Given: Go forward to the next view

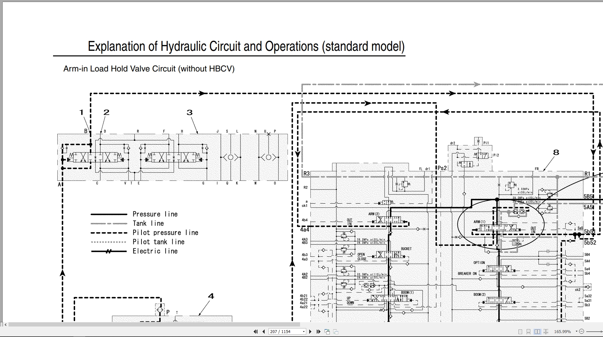Looking at the screenshot, I should coord(335,332).
